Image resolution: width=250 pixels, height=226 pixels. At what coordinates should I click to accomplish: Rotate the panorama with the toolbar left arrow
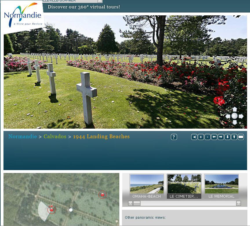[x=214, y=137]
